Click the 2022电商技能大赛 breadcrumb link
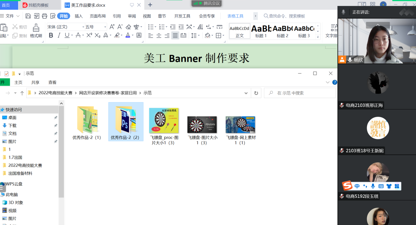 [55, 93]
